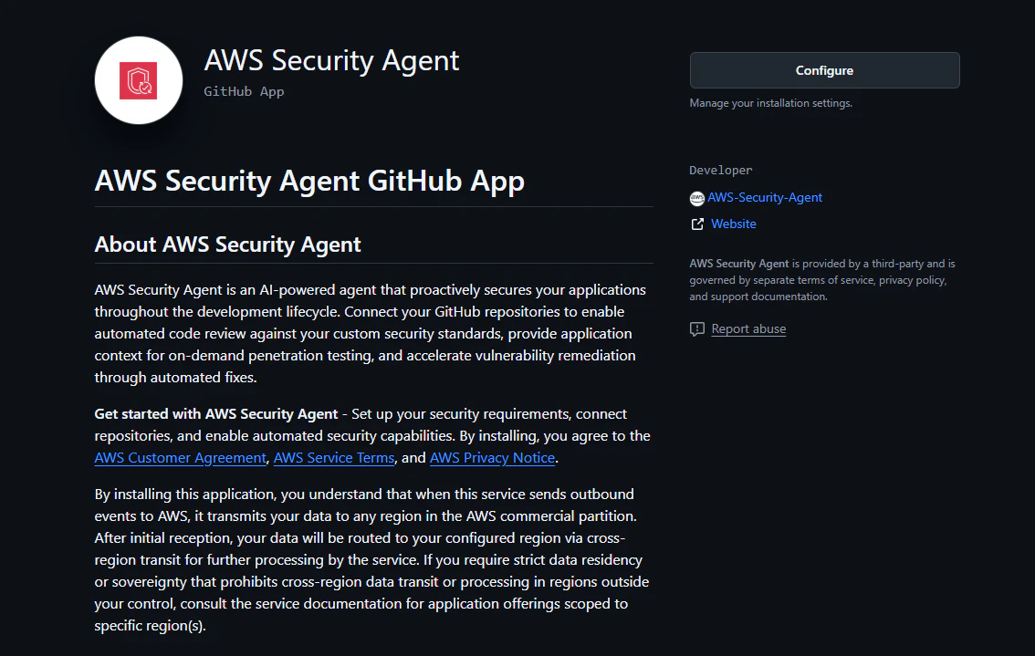Open the AWS Privacy Notice link

(493, 457)
